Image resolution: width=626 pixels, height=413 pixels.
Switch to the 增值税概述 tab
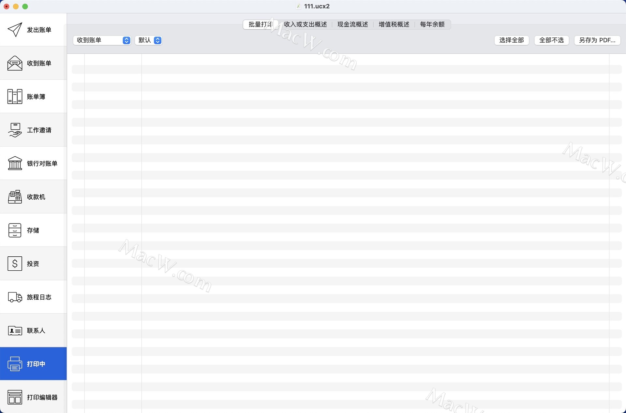click(x=394, y=24)
